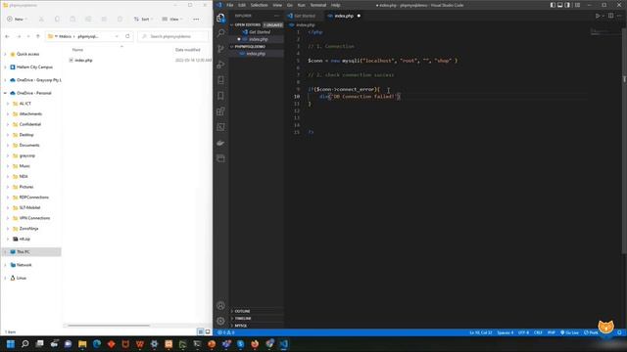This screenshot has height=352, width=627.
Task: Expand the Documents folder chevron in navigation pane
Action: (8, 146)
